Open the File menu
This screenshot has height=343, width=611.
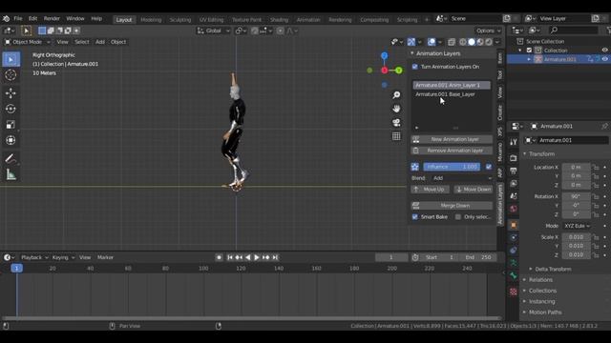point(18,18)
